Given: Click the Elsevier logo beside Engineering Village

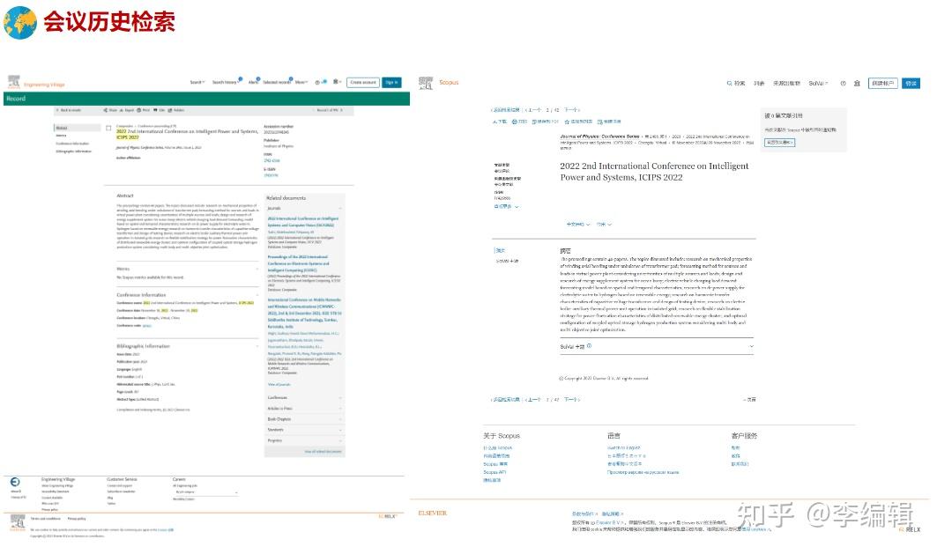Looking at the screenshot, I should 13,83.
